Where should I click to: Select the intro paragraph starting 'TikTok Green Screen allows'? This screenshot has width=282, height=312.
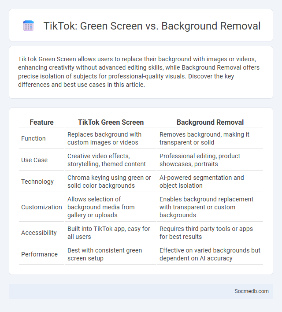[x=139, y=72]
